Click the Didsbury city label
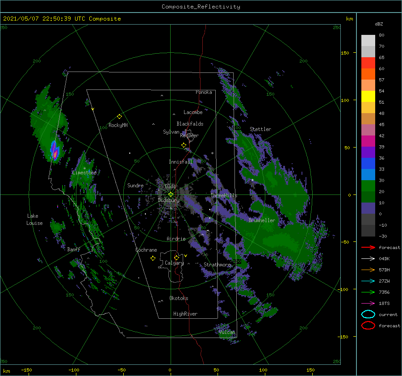Image resolution: width=402 pixels, height=376 pixels. pyautogui.click(x=169, y=200)
